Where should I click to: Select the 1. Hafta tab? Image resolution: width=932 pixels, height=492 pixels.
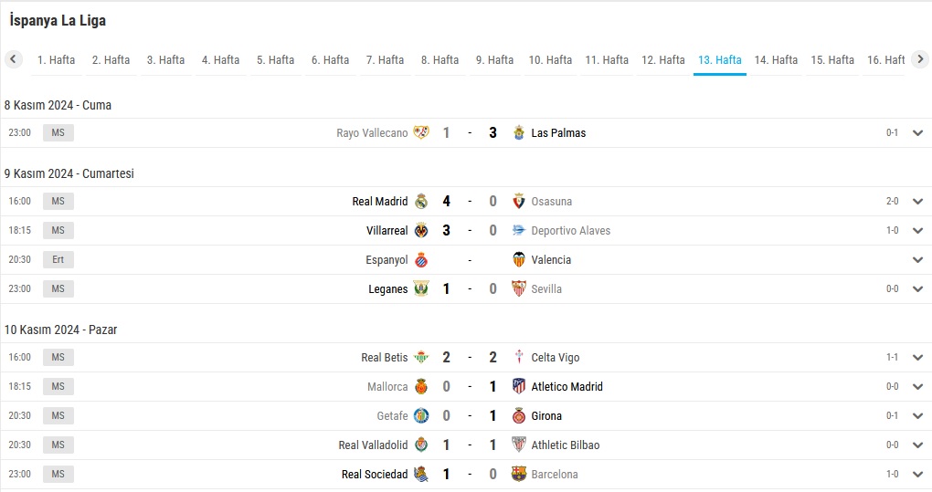click(x=56, y=60)
